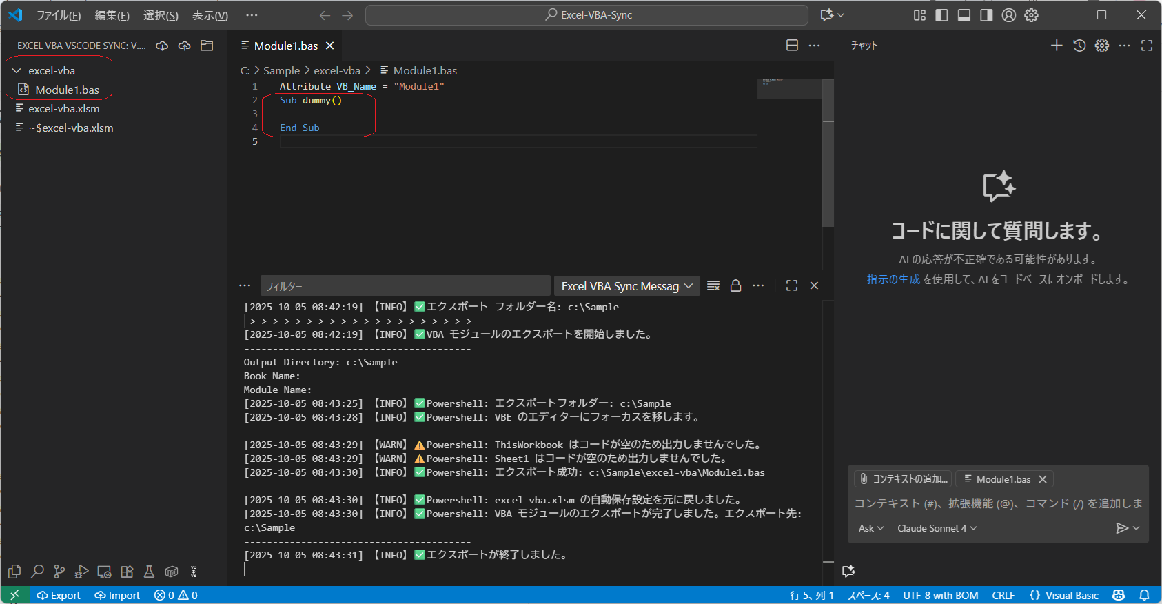Clear the output panel
This screenshot has height=604, width=1162.
point(713,285)
